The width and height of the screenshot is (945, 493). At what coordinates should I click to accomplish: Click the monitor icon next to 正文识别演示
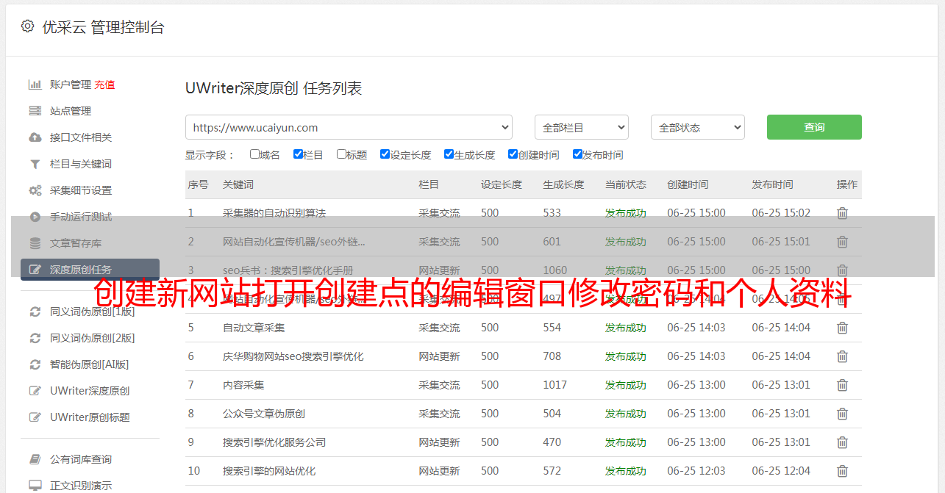[x=35, y=486]
